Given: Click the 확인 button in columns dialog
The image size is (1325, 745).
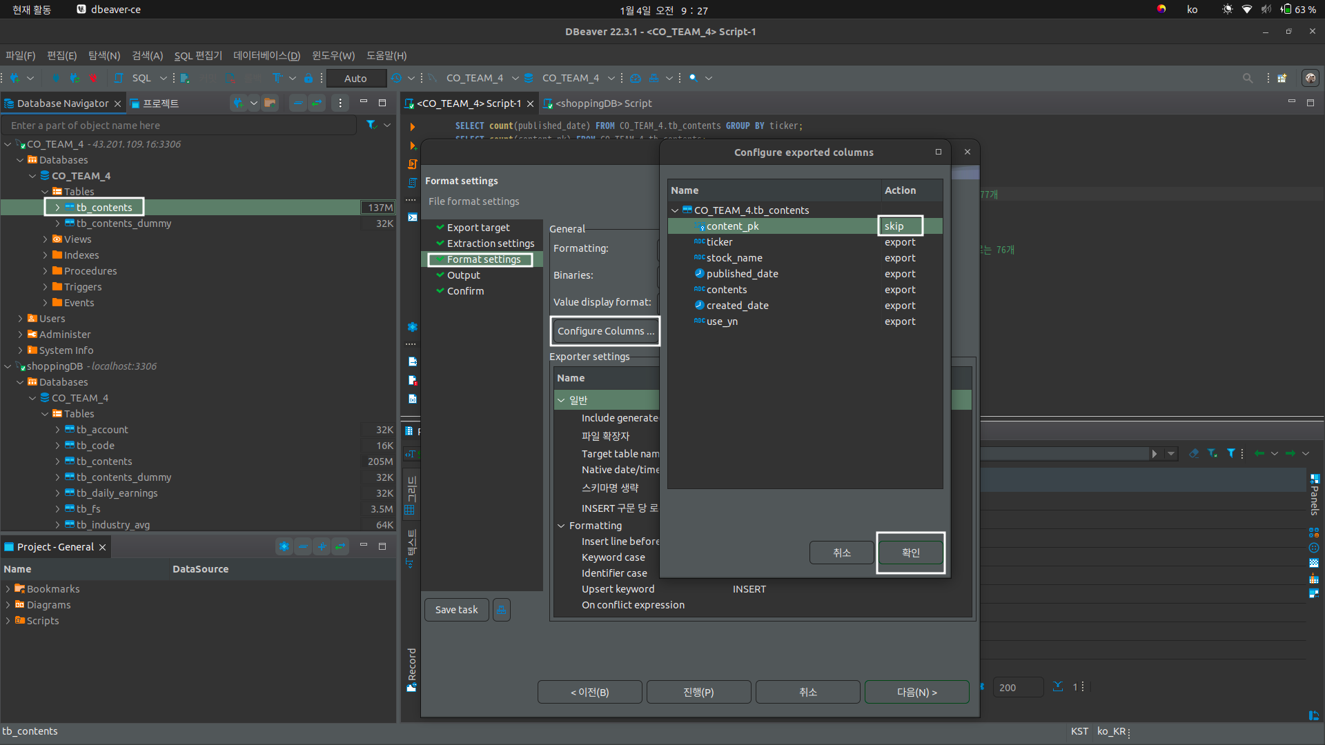Looking at the screenshot, I should [910, 553].
